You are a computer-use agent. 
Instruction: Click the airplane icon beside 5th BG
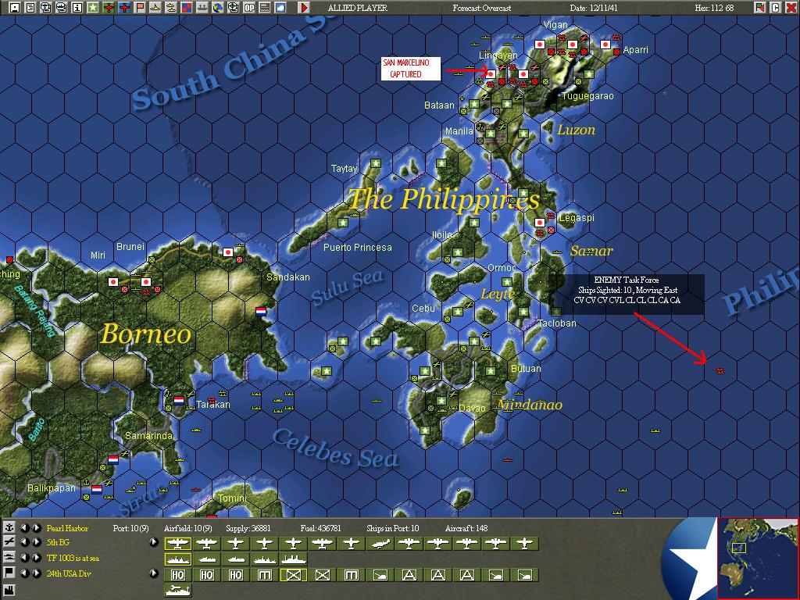pyautogui.click(x=9, y=542)
